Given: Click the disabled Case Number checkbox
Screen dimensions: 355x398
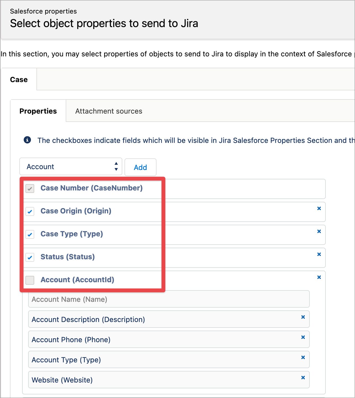Looking at the screenshot, I should point(30,189).
